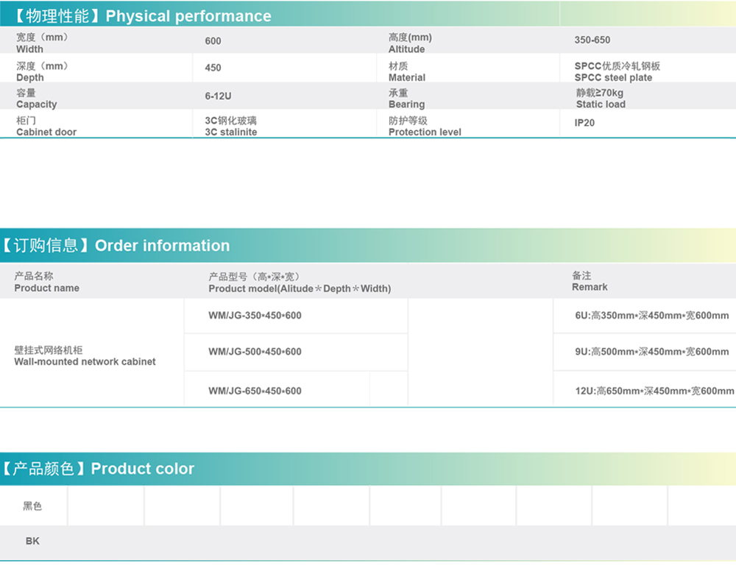
Task: Click the SPCC steel plate material value
Action: (617, 71)
